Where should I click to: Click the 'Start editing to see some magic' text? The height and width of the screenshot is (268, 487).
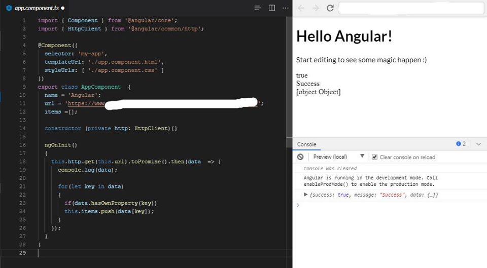pyautogui.click(x=361, y=60)
